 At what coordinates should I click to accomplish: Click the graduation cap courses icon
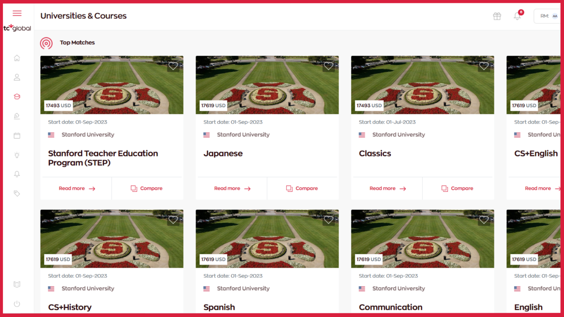[17, 96]
